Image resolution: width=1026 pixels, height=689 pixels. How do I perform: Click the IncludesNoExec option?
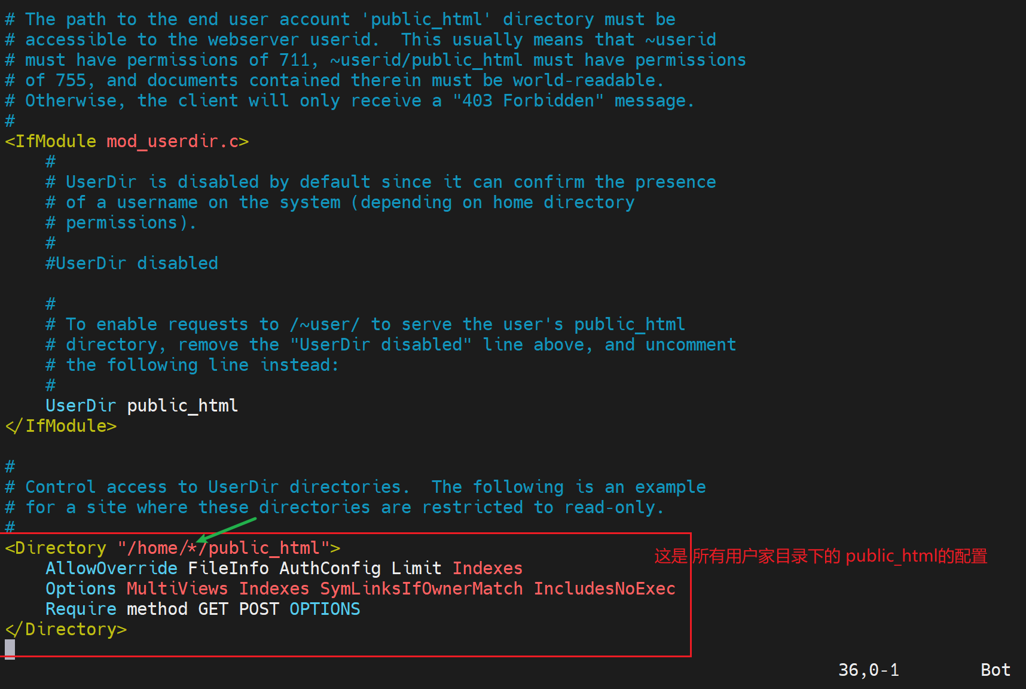(x=604, y=589)
